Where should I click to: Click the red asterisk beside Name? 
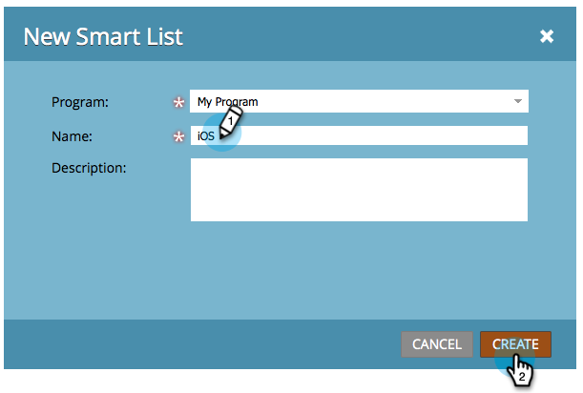(x=178, y=136)
